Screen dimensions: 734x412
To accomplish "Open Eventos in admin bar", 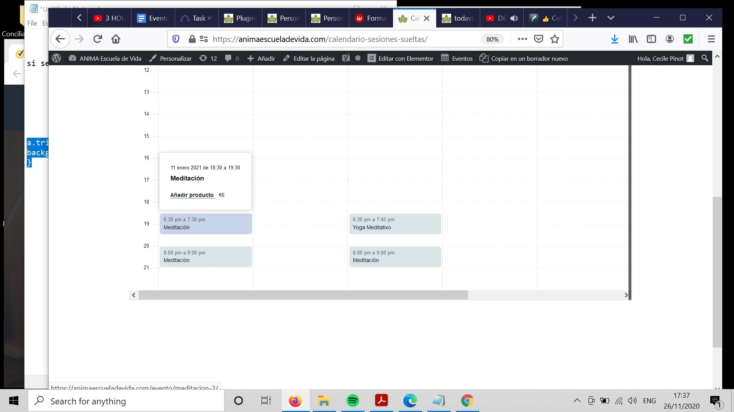I will pos(457,58).
